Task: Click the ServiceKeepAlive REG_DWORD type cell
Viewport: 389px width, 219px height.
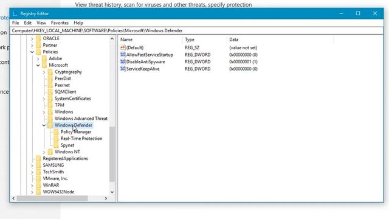Action: [198, 69]
